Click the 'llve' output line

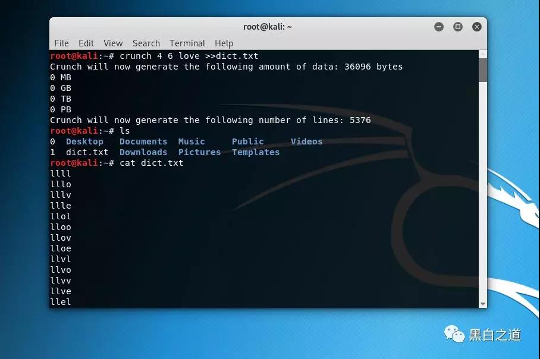(x=61, y=291)
